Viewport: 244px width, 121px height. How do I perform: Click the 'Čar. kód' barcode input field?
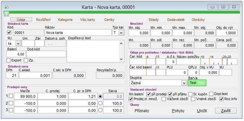pos(147,61)
